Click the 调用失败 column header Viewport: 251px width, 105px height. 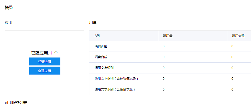238,36
